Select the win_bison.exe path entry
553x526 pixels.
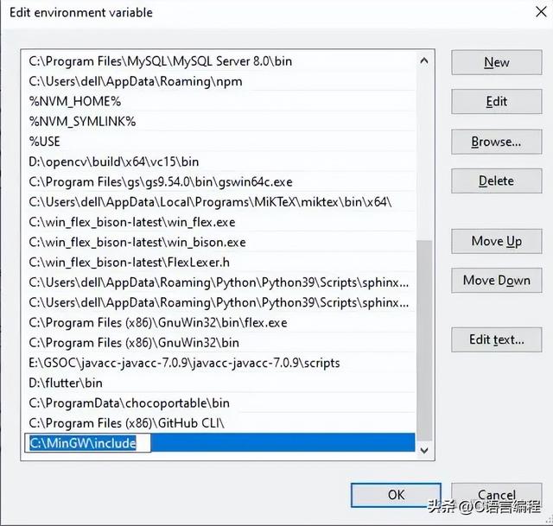(220, 242)
